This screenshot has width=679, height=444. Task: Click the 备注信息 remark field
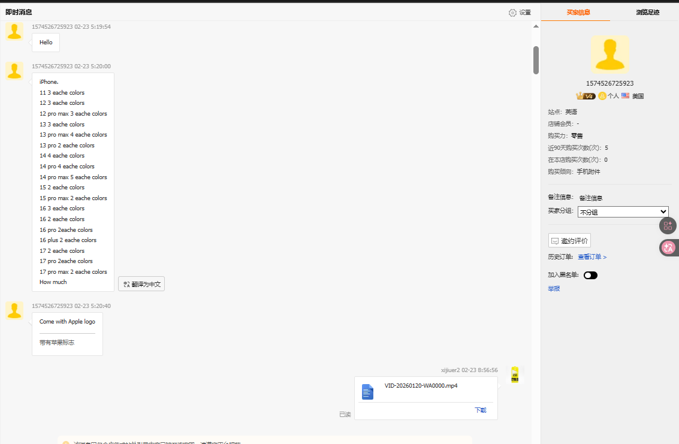pyautogui.click(x=591, y=198)
